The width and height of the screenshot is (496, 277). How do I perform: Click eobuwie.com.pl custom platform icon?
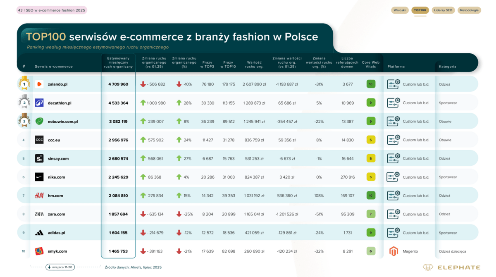tap(393, 121)
